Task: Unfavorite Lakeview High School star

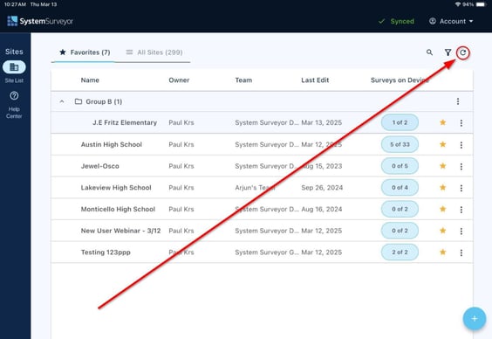Action: click(443, 187)
